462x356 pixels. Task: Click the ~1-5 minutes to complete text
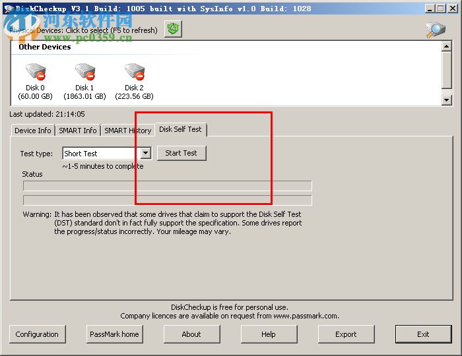(103, 166)
